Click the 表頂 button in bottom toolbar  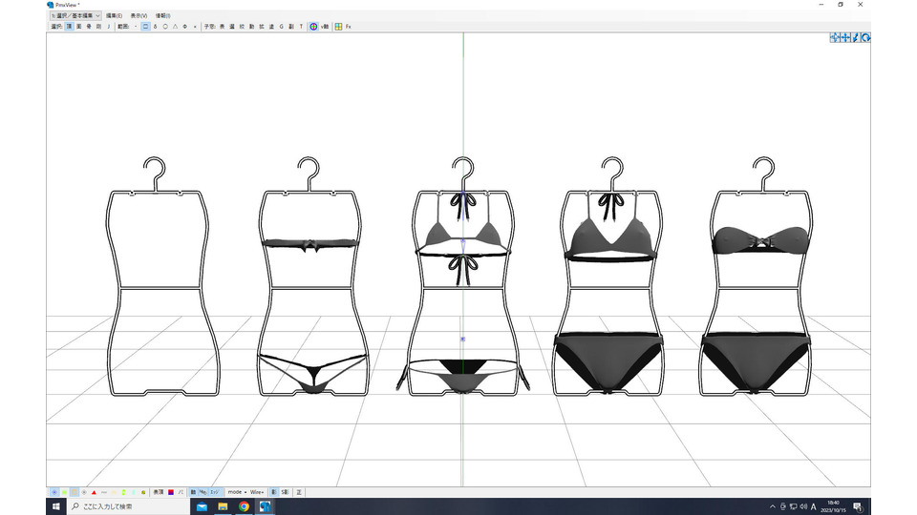click(159, 492)
